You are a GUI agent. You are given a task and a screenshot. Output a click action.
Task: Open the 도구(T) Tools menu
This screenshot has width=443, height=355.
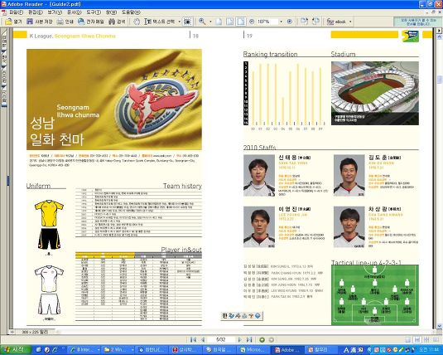pyautogui.click(x=94, y=12)
